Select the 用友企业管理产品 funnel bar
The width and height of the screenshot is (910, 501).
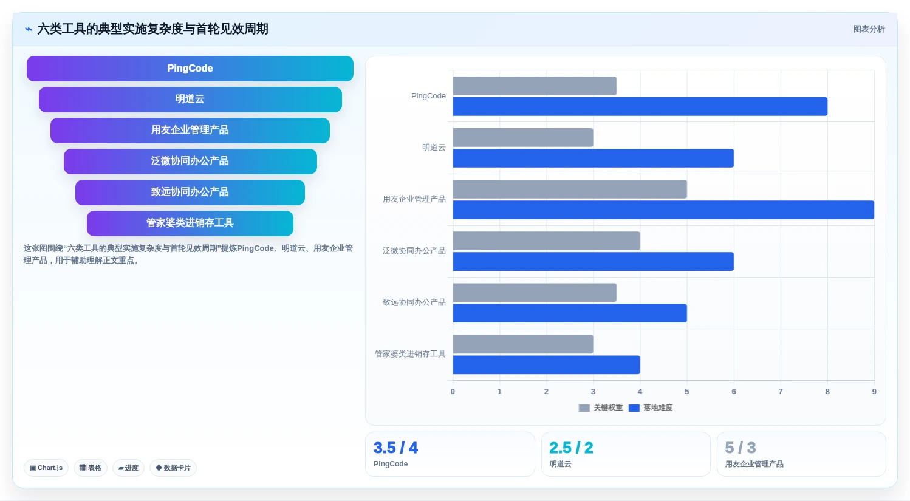pos(190,131)
